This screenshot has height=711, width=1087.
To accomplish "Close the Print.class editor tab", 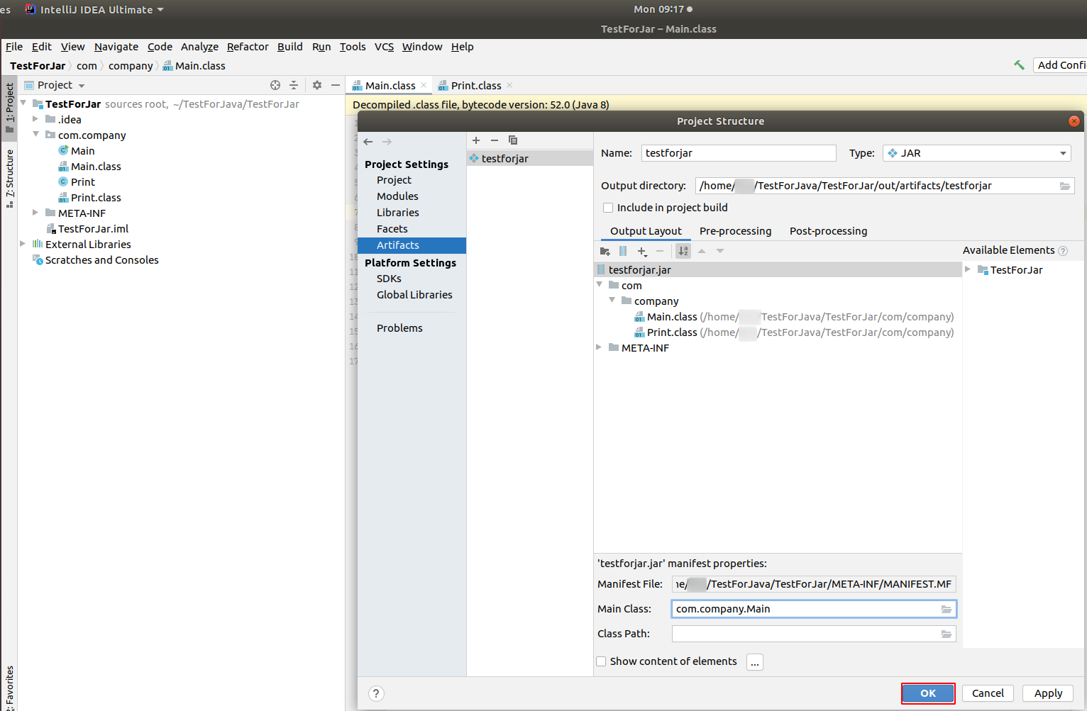I will 509,85.
